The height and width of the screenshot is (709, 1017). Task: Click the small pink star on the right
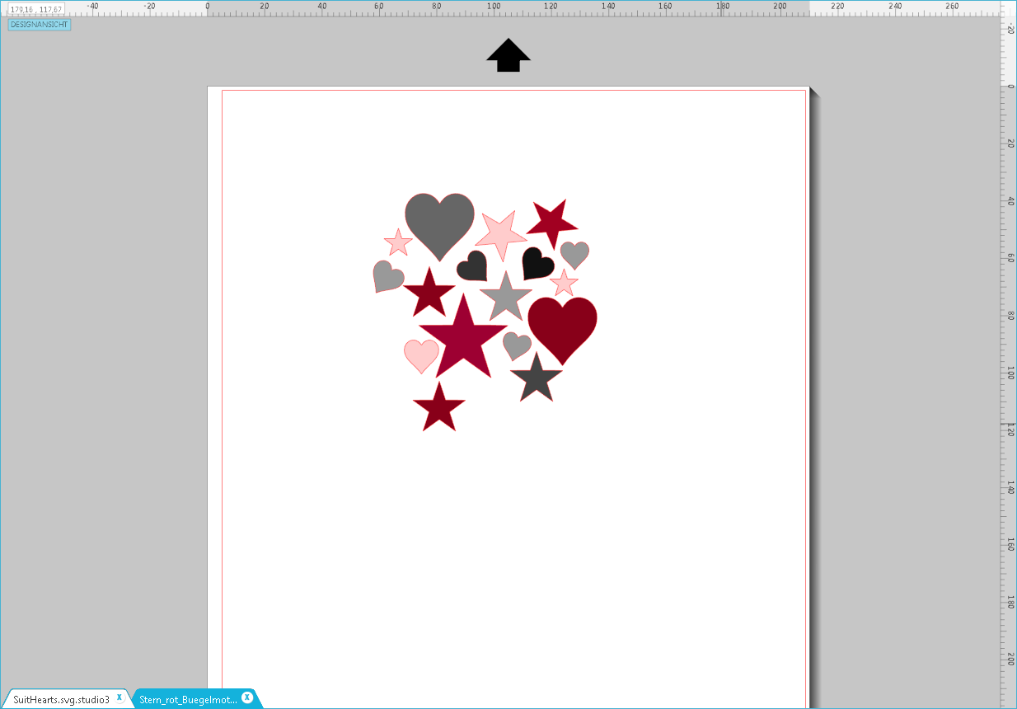[x=564, y=284]
